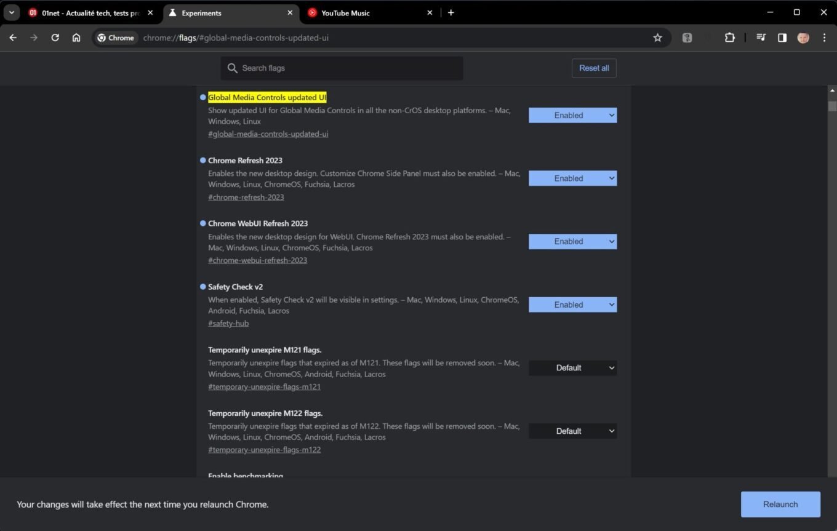Open the tab search dropdown arrow
Image resolution: width=837 pixels, height=531 pixels.
point(11,12)
